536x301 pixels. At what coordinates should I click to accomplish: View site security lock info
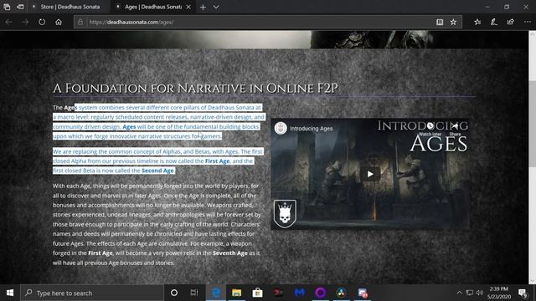tap(80, 23)
